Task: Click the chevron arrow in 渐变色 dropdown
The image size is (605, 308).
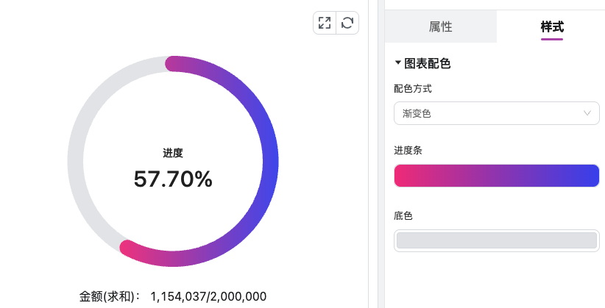Action: click(587, 113)
